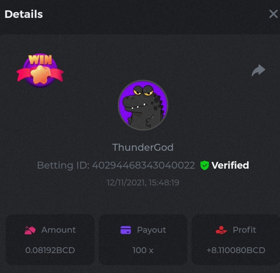Click the share arrow icon

258,70
